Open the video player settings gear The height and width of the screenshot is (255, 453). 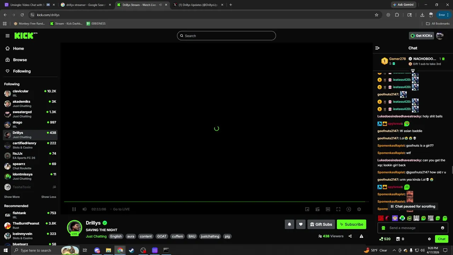tap(359, 209)
